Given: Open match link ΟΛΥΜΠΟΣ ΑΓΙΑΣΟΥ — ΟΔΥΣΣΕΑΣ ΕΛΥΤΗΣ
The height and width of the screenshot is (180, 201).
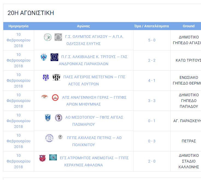Looking at the screenshot, I should coord(94,40).
